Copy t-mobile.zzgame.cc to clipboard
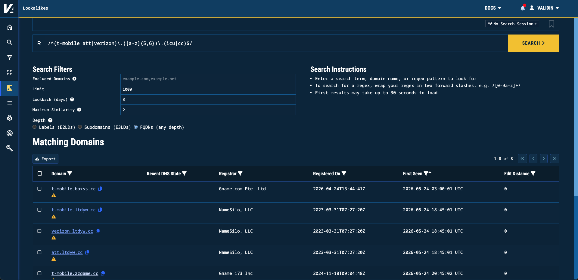The image size is (578, 280). click(x=103, y=273)
